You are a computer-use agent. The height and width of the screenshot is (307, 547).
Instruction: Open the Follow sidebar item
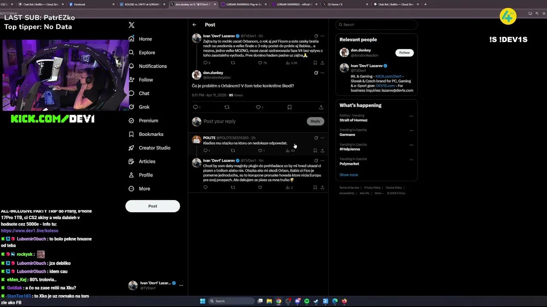141,80
